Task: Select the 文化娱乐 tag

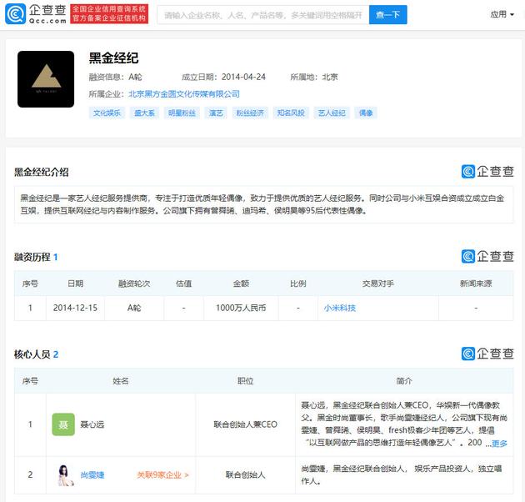Action: [107, 113]
